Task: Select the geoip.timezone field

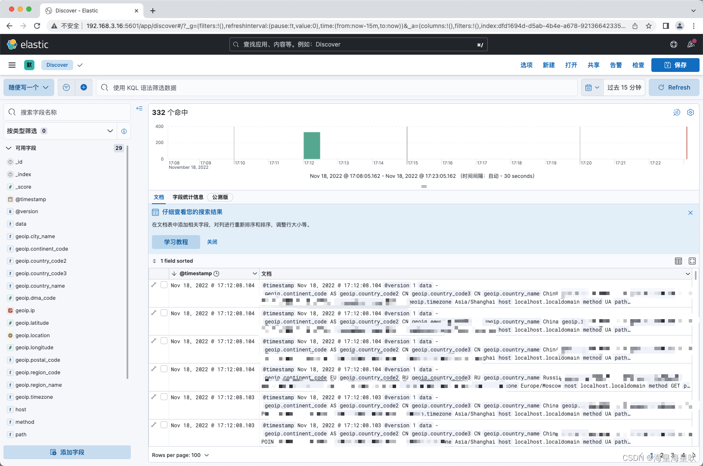Action: click(x=34, y=397)
